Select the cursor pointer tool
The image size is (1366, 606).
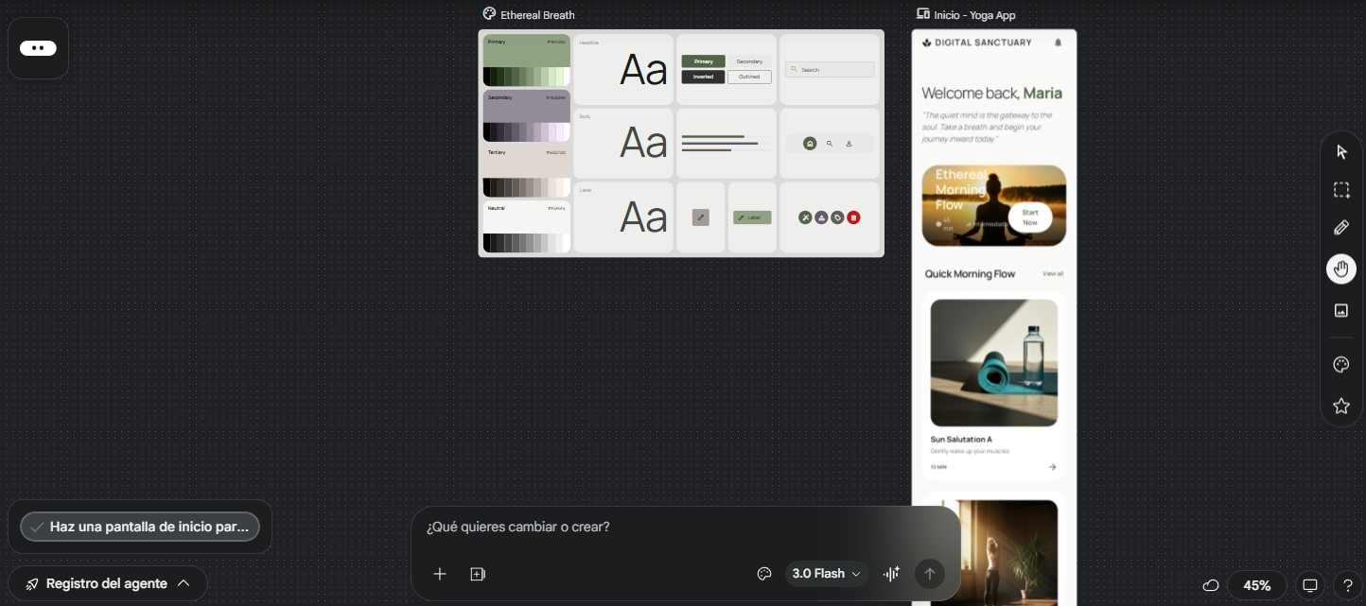(1341, 152)
